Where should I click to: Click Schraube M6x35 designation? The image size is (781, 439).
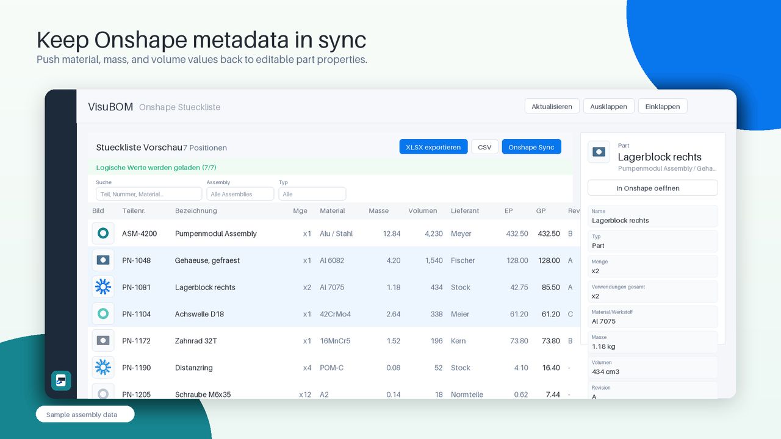[x=203, y=394]
